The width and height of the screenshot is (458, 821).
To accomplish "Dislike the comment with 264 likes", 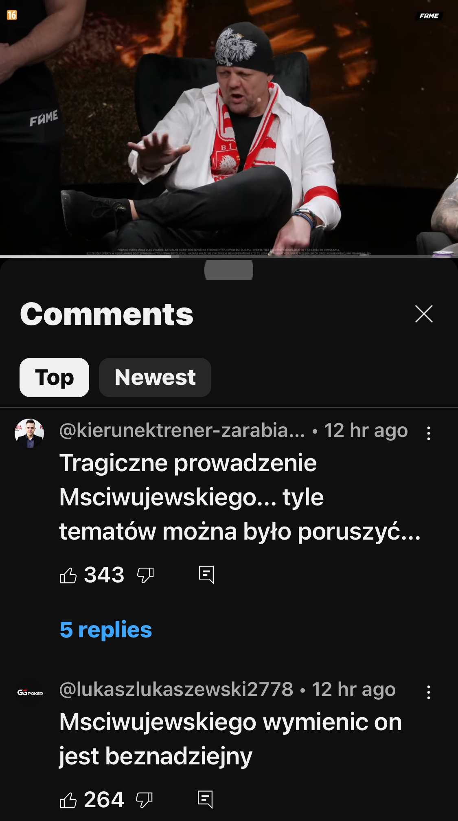I will [144, 800].
